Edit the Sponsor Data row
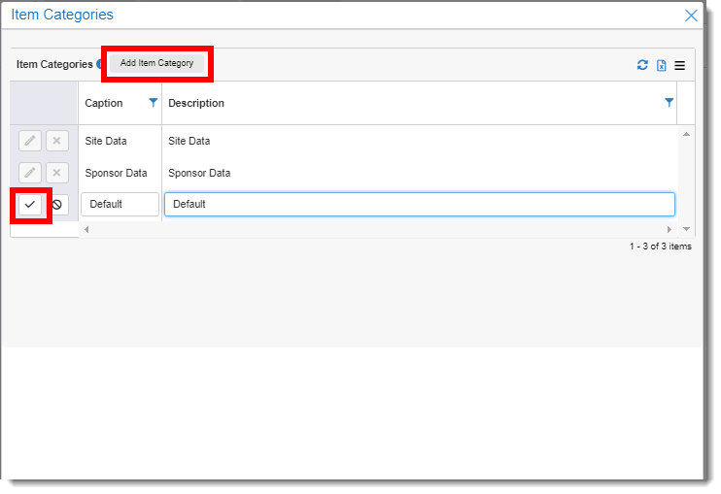721x494 pixels. [30, 173]
